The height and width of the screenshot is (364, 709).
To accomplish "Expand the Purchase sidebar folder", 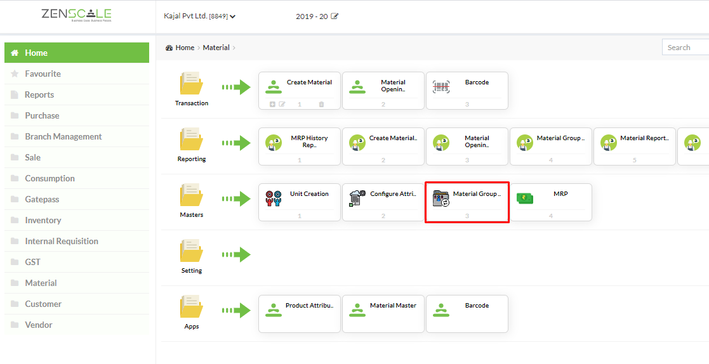I will 77,115.
